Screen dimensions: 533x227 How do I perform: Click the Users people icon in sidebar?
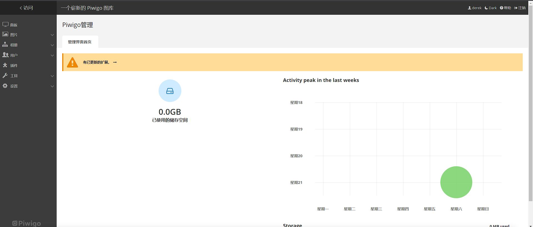pyautogui.click(x=5, y=55)
